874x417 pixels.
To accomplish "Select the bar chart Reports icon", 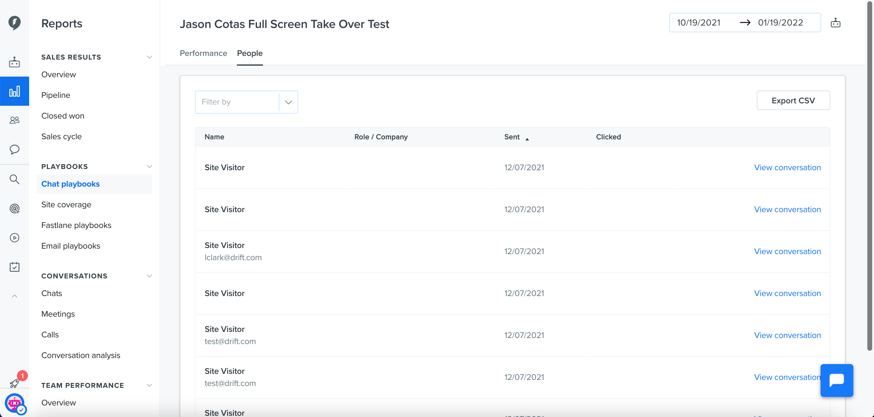I will click(14, 91).
